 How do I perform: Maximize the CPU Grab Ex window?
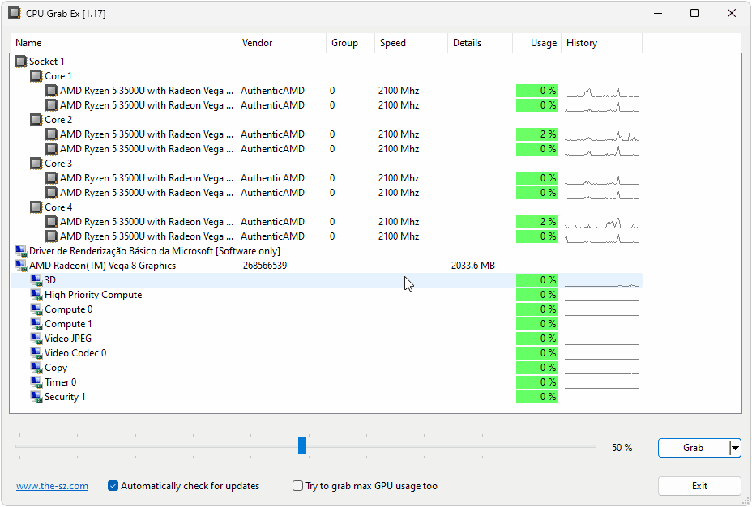(694, 13)
